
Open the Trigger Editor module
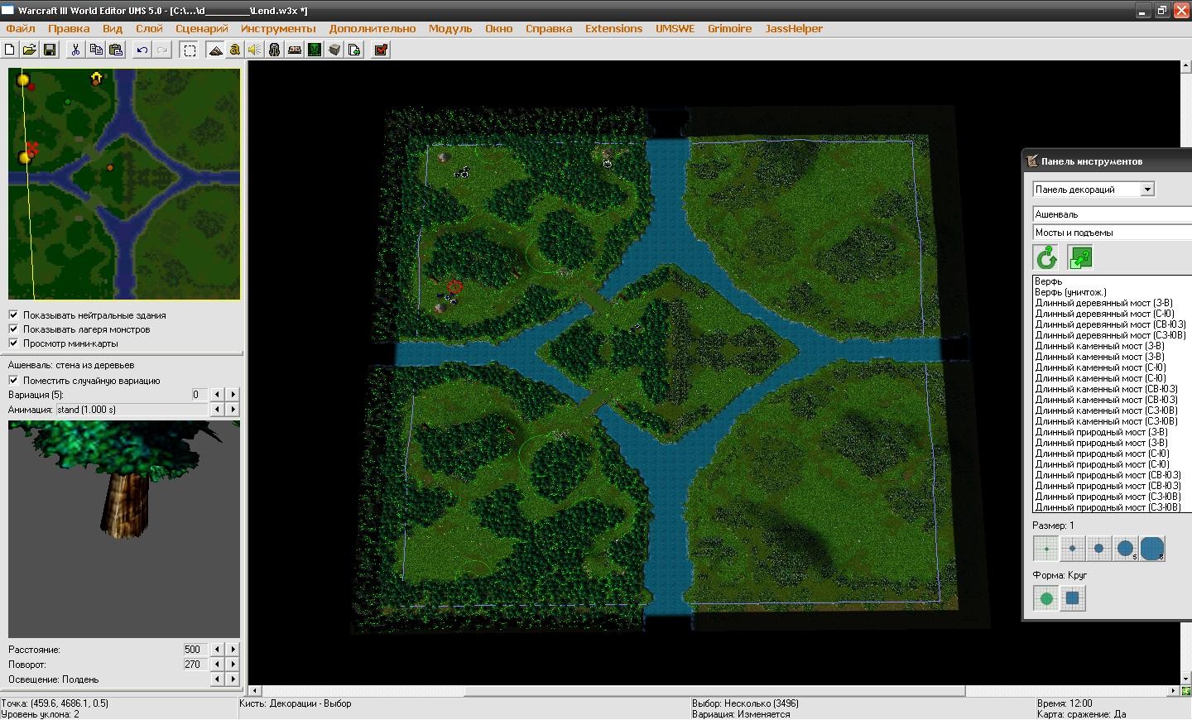(x=235, y=50)
